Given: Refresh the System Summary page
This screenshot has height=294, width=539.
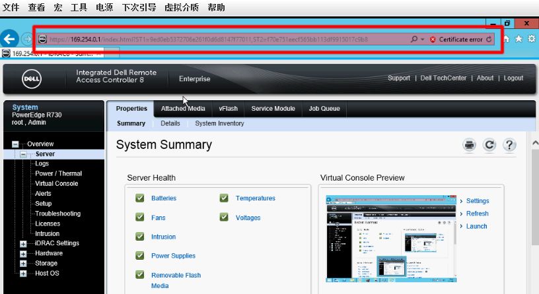Looking at the screenshot, I should pos(489,145).
